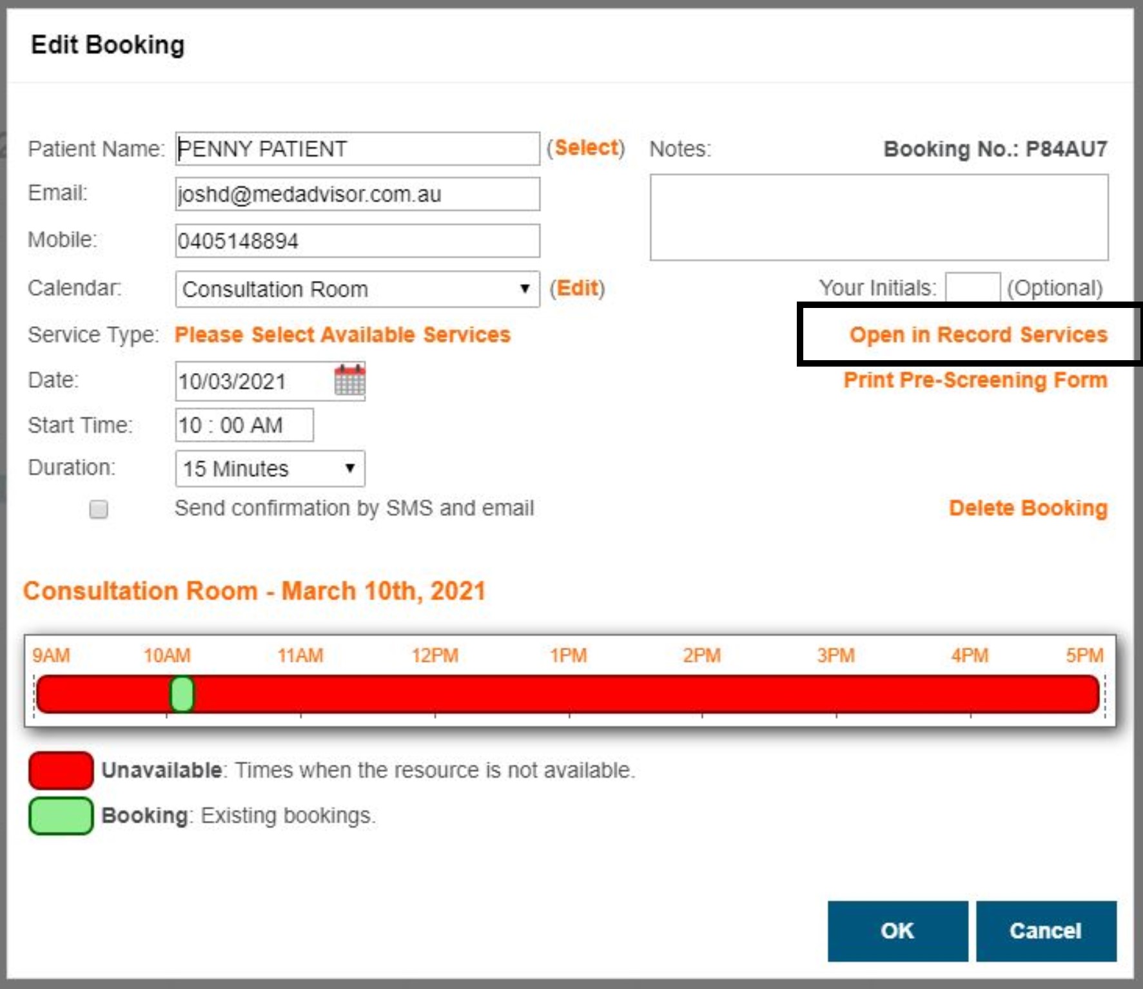Click the Select link beside Patient Name
The width and height of the screenshot is (1143, 989).
(586, 148)
